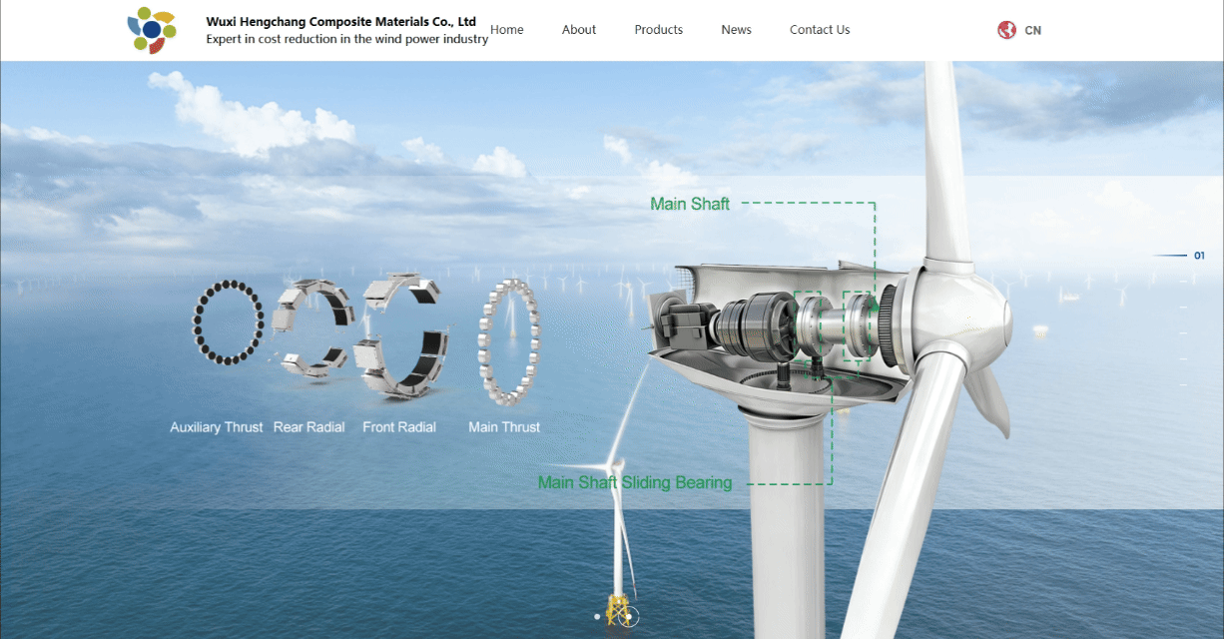The image size is (1224, 639).
Task: Jump to second section dash below 01
Action: (x=1184, y=282)
